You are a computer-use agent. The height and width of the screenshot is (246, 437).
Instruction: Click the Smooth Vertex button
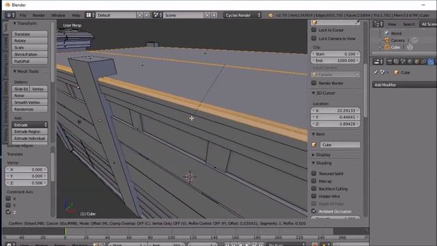click(29, 102)
